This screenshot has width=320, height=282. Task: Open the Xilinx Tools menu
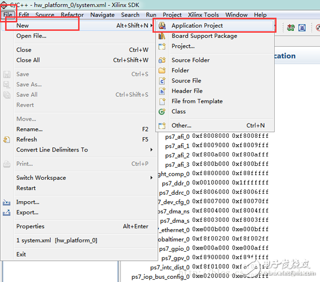(x=203, y=15)
